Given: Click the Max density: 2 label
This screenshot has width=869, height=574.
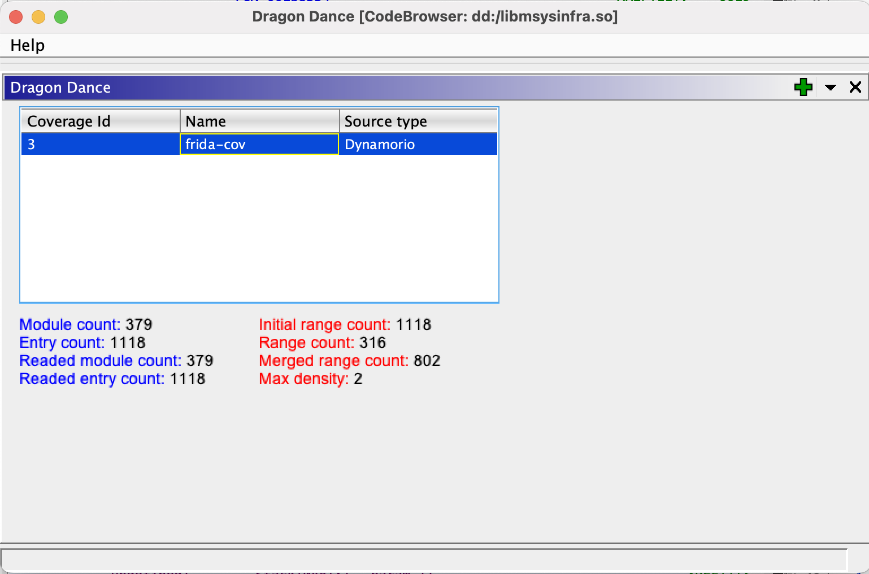Looking at the screenshot, I should pyautogui.click(x=311, y=379).
